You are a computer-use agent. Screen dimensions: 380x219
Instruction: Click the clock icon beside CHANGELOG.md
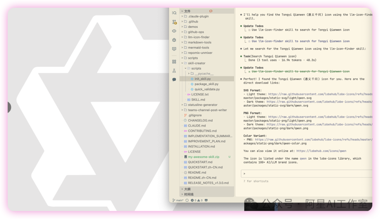click(x=185, y=121)
